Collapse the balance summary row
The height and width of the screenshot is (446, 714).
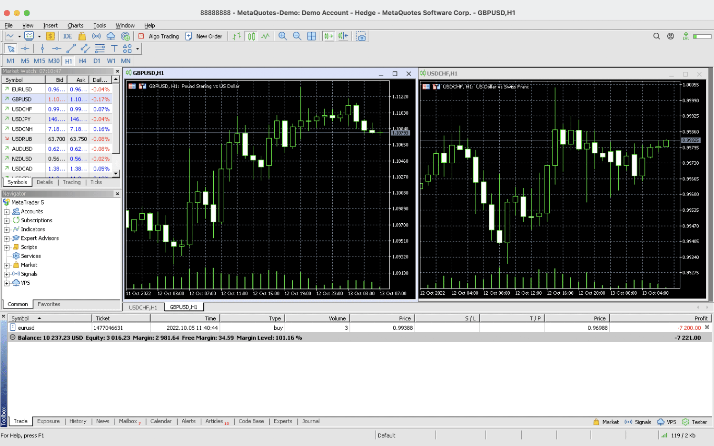(x=13, y=337)
